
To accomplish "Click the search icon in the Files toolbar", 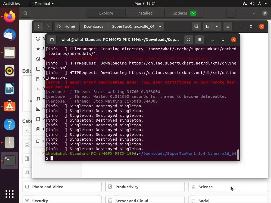I will (196, 26).
